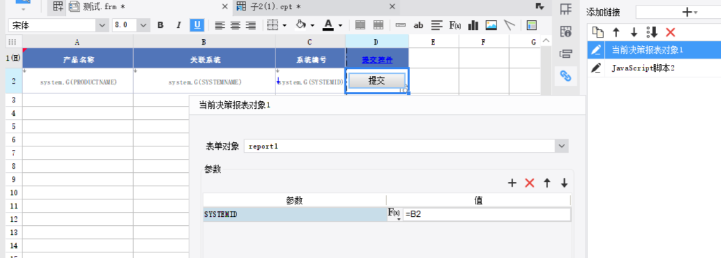Viewport: 721px width, 258px height.
Task: Apply cell border style
Action: pyautogui.click(x=273, y=25)
